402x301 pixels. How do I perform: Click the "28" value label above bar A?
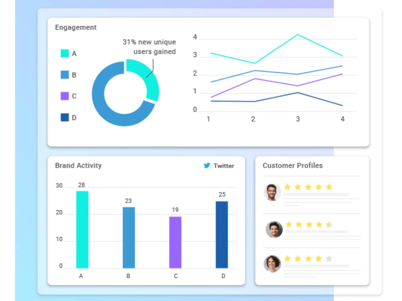tap(81, 185)
